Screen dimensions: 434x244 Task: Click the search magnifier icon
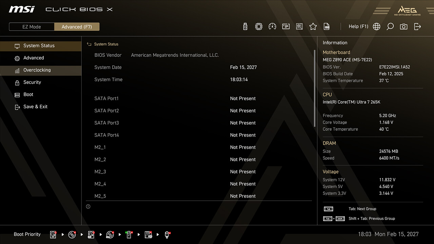pos(390,26)
